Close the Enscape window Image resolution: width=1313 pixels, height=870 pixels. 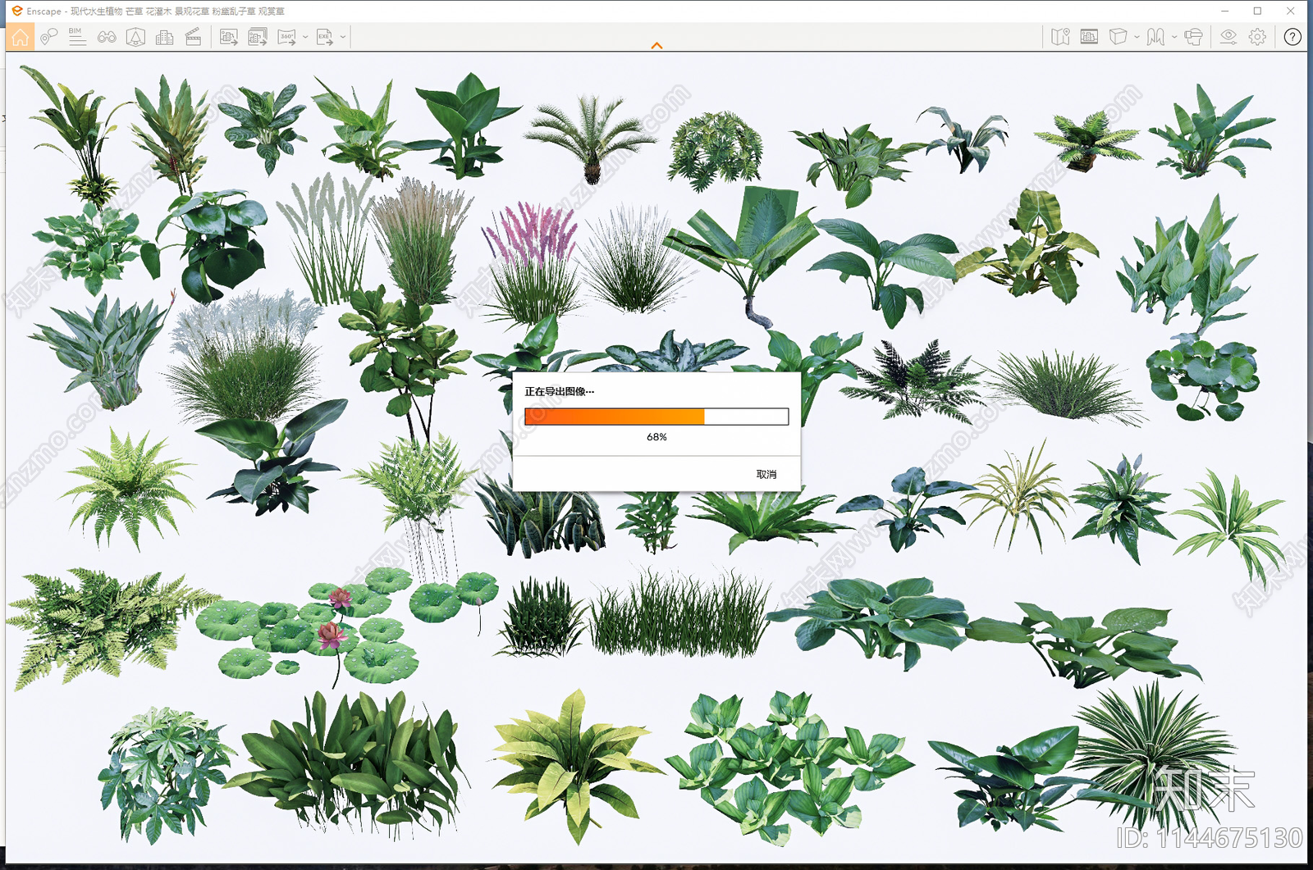1291,11
